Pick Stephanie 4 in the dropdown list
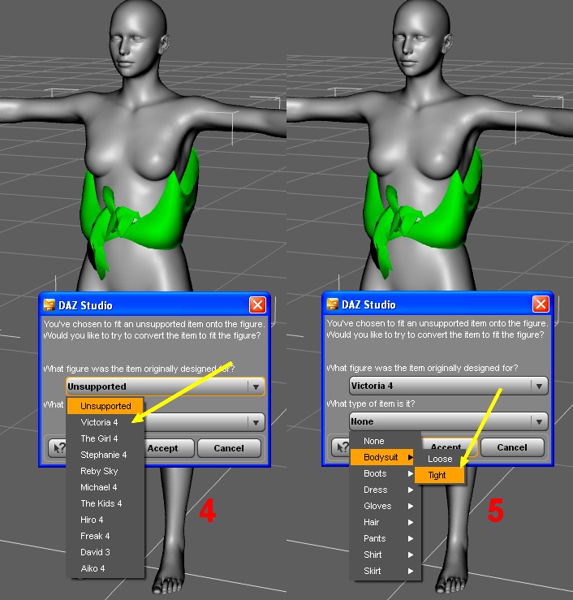The height and width of the screenshot is (600, 573). click(x=106, y=455)
